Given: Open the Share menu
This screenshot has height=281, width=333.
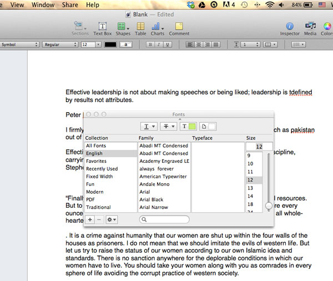Looking at the screenshot, I should 70,4.
